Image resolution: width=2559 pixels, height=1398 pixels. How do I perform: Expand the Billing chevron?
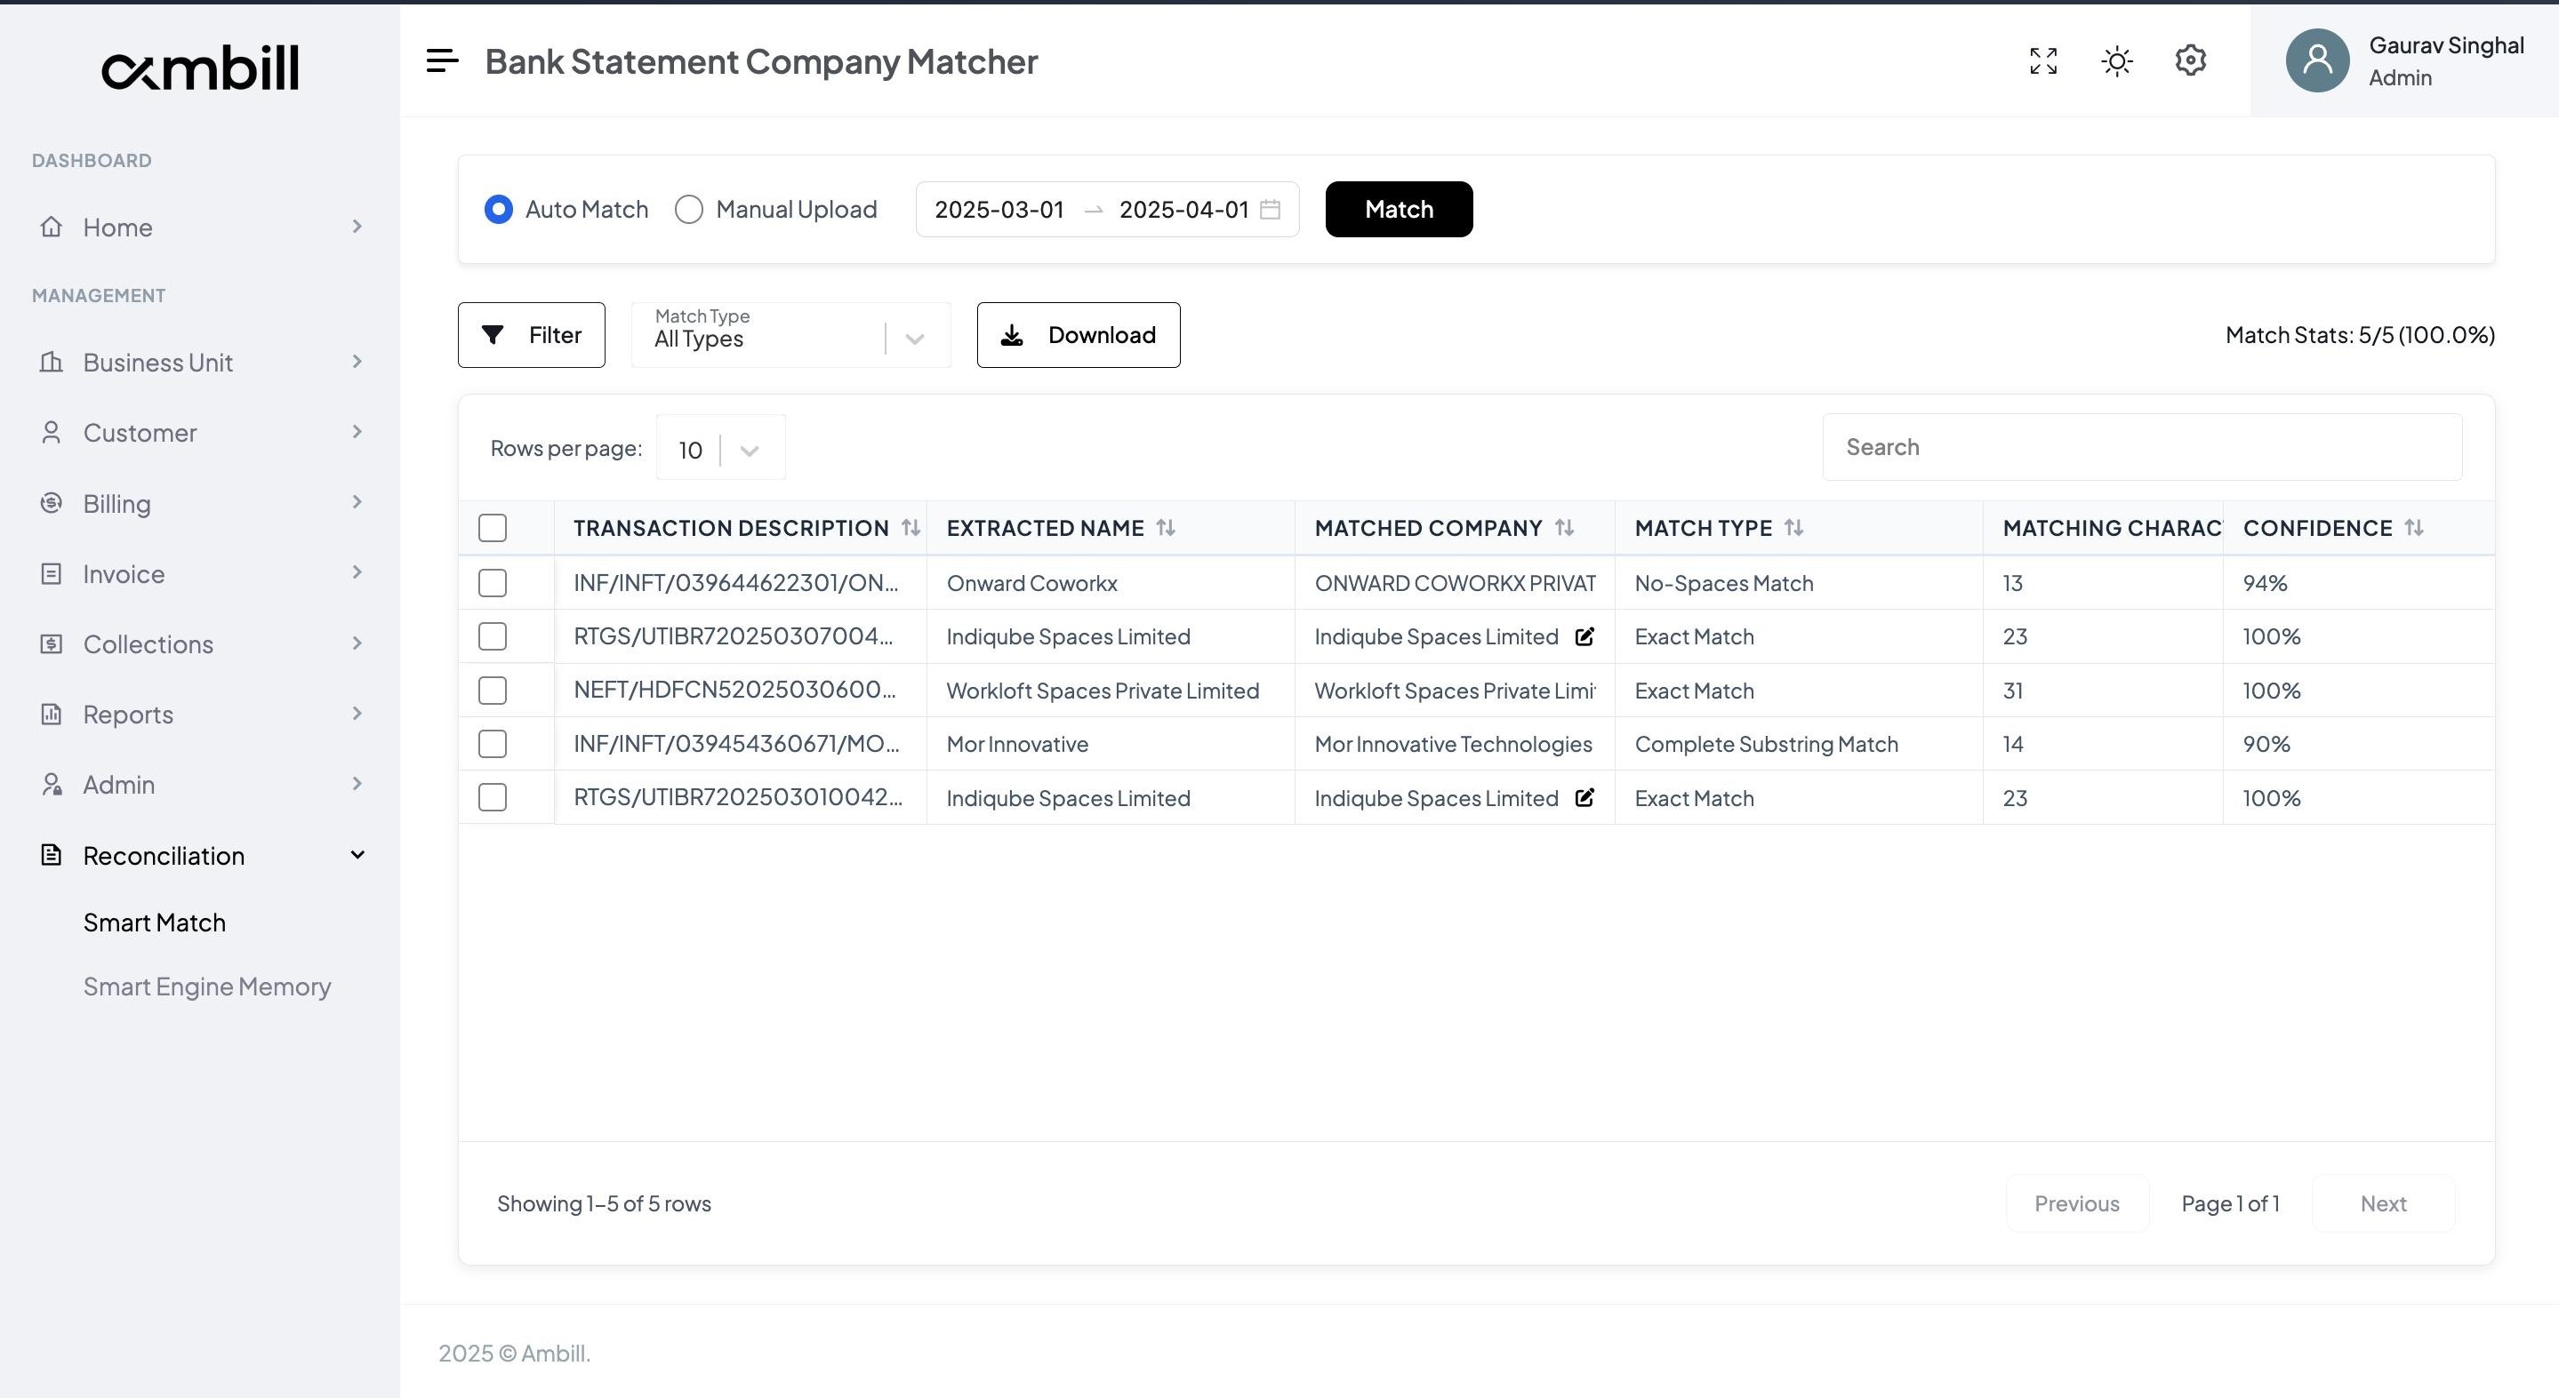(357, 502)
